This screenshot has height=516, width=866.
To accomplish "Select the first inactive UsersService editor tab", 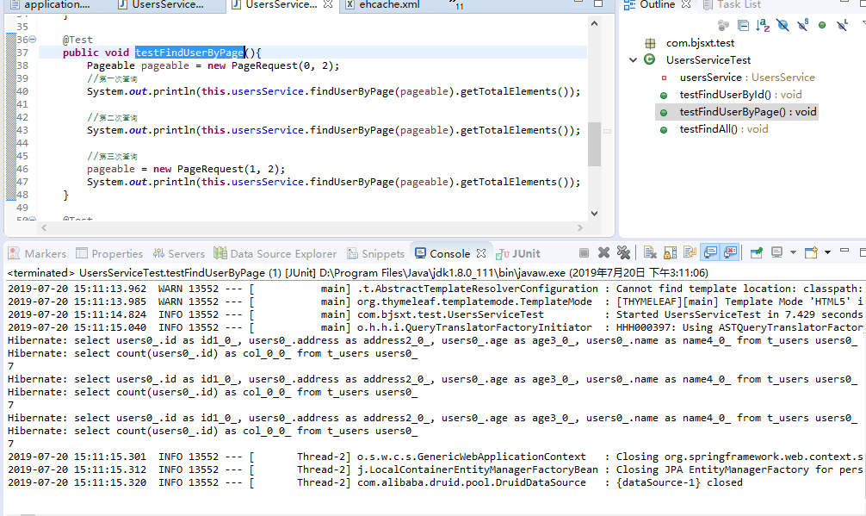I will click(161, 4).
